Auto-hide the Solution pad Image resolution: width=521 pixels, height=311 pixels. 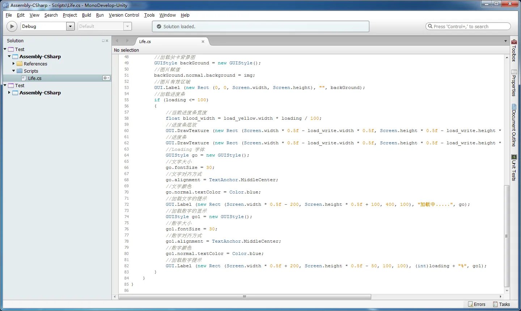[103, 41]
